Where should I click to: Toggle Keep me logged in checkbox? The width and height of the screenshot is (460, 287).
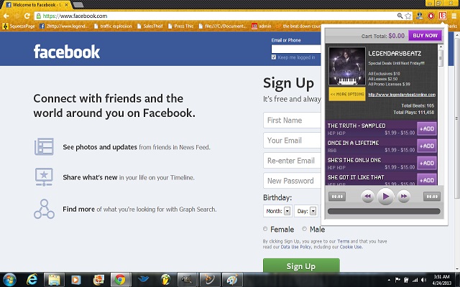click(x=274, y=57)
